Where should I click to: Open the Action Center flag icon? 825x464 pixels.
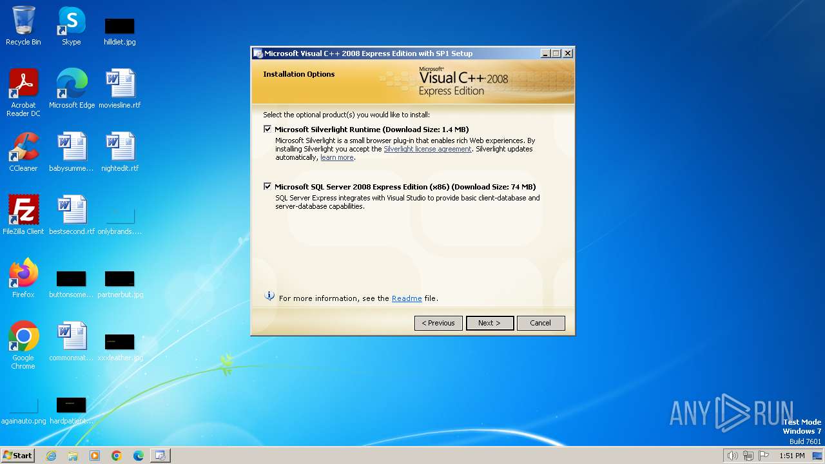764,456
